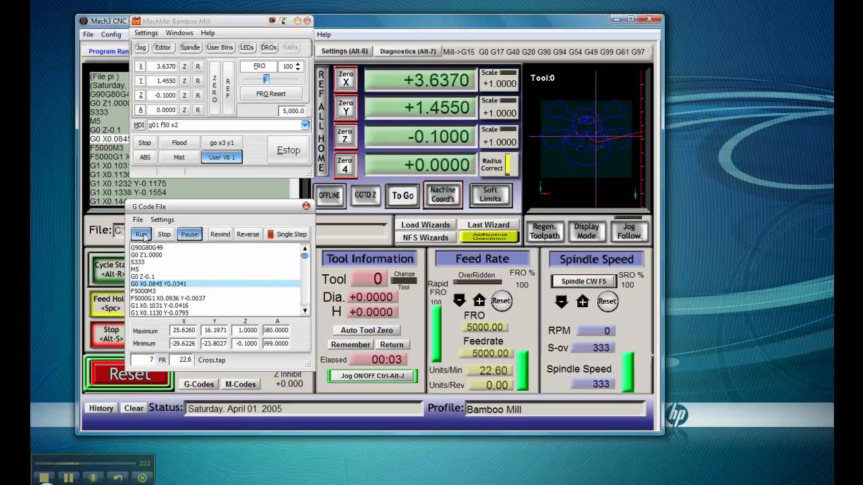Screen dimensions: 863x485
Task: Toggle Mist coolant in MachMe
Action: (x=179, y=157)
